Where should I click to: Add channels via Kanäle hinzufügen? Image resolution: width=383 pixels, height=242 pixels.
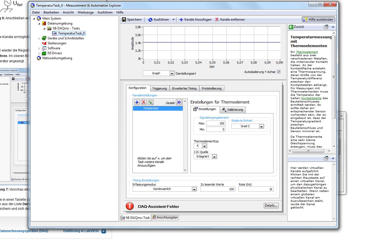(x=195, y=20)
